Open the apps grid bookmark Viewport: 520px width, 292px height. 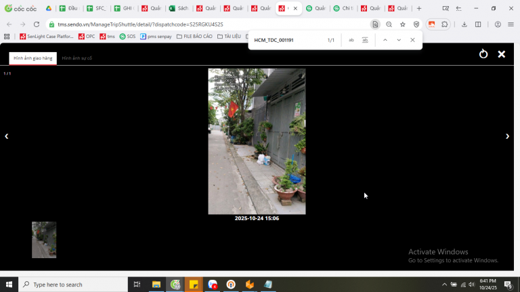7,37
